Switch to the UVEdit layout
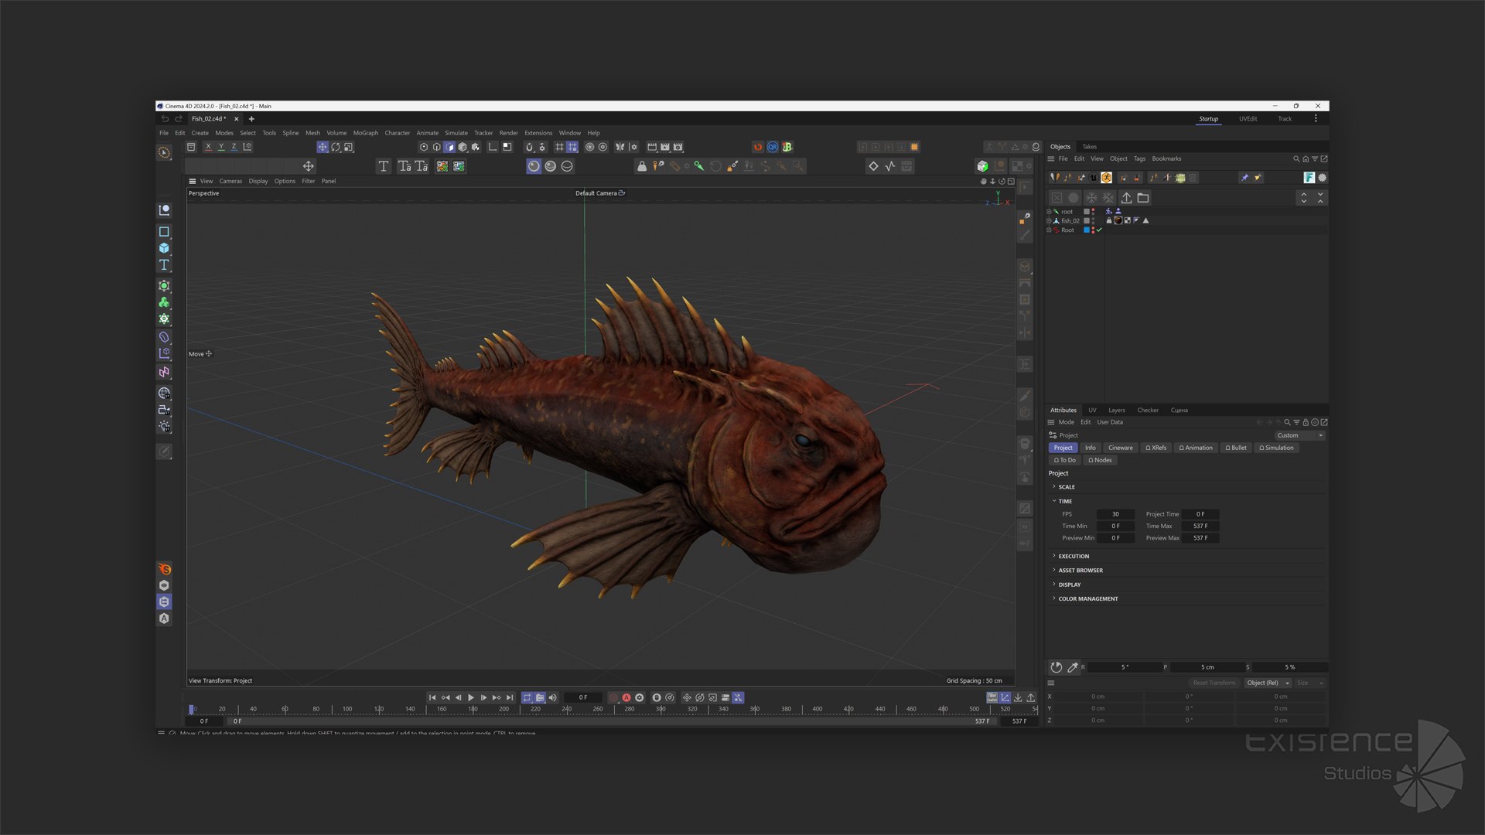 [x=1248, y=119]
